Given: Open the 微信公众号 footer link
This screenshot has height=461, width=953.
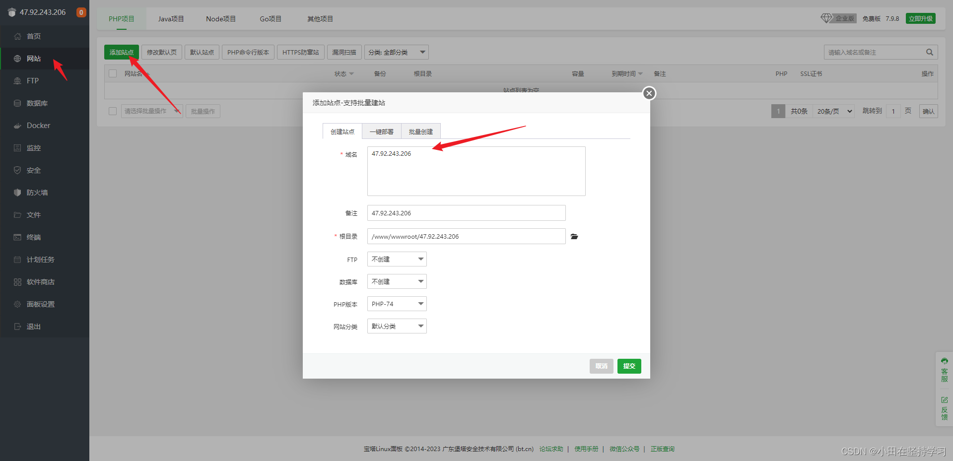Looking at the screenshot, I should 624,449.
